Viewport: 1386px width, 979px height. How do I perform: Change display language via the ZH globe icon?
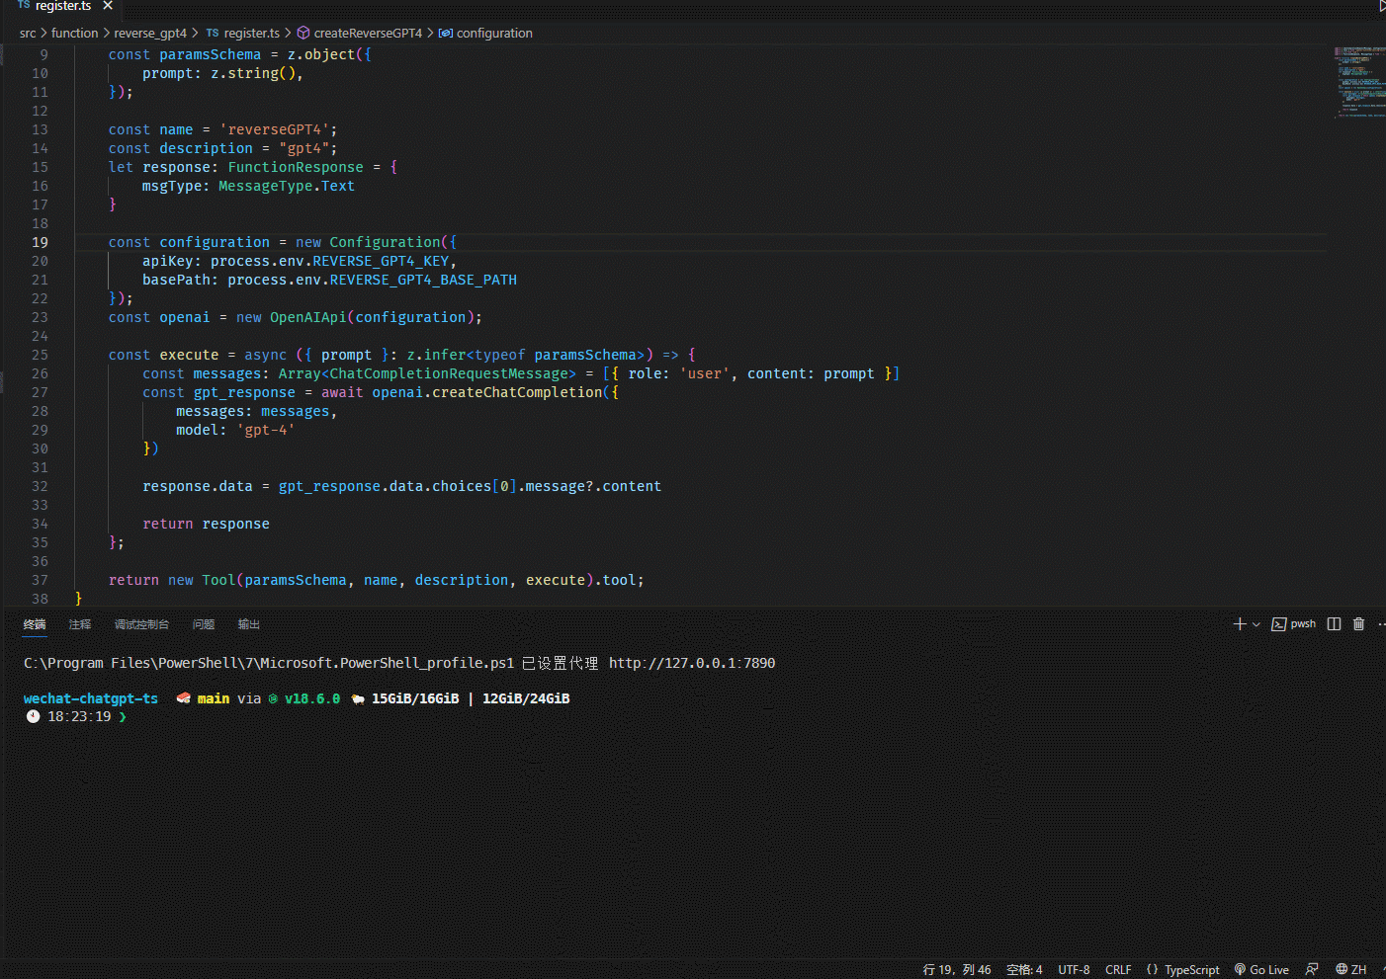click(1350, 969)
